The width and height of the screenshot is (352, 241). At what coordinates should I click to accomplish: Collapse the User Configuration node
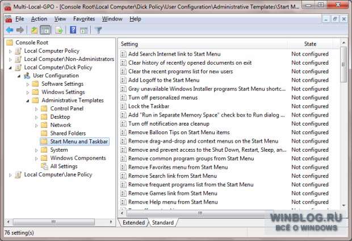coord(19,76)
